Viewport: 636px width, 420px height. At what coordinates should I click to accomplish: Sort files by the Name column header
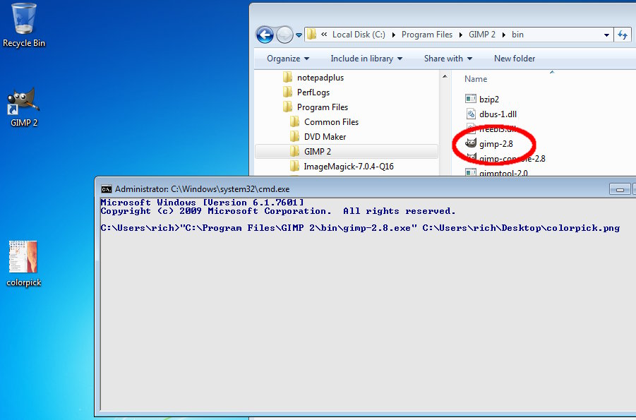pyautogui.click(x=476, y=79)
